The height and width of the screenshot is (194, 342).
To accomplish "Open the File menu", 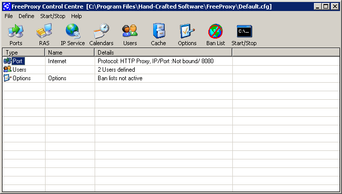I will point(9,16).
